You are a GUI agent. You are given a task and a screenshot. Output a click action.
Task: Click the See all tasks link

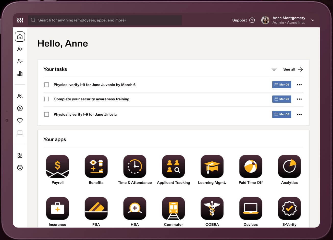tap(289, 69)
